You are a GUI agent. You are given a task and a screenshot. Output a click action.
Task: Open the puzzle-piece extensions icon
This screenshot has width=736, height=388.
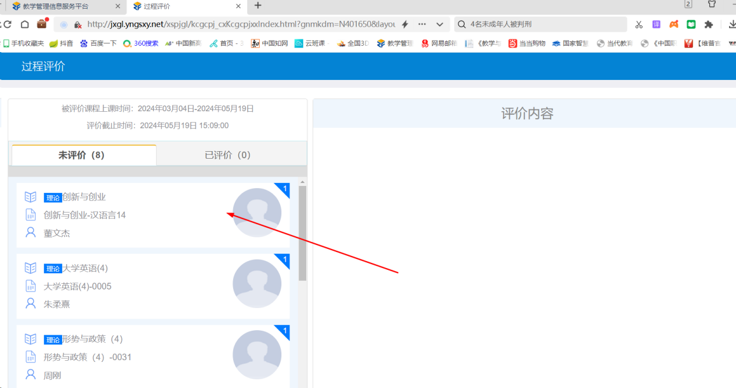(708, 24)
